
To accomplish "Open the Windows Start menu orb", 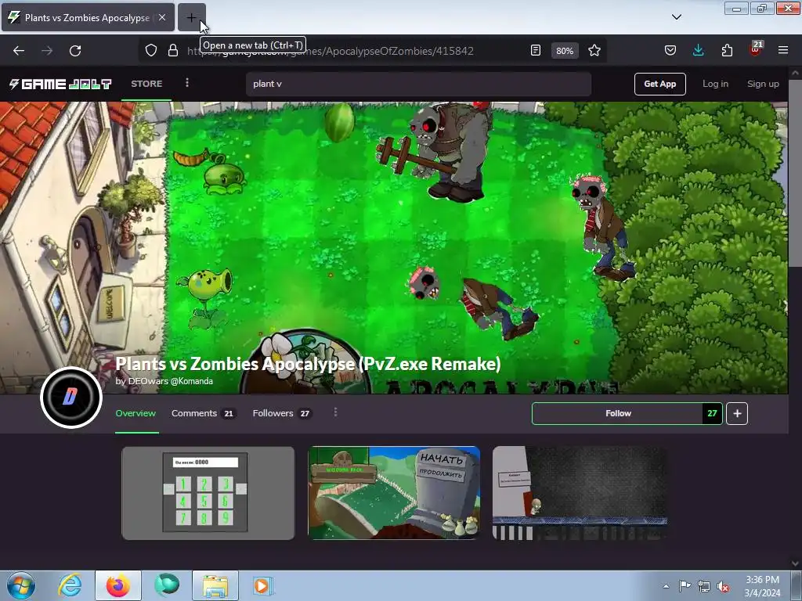I will point(21,585).
